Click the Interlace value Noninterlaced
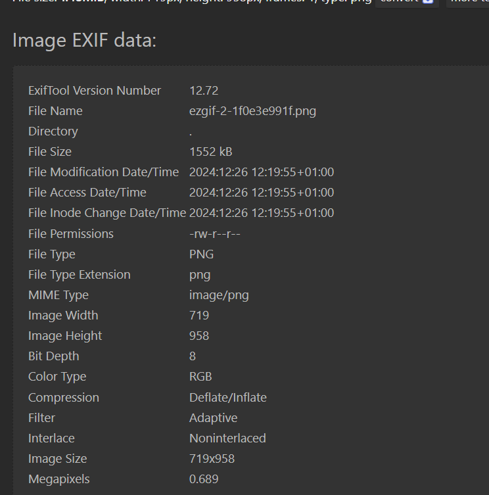Screen dimensions: 489x495 pos(227,438)
